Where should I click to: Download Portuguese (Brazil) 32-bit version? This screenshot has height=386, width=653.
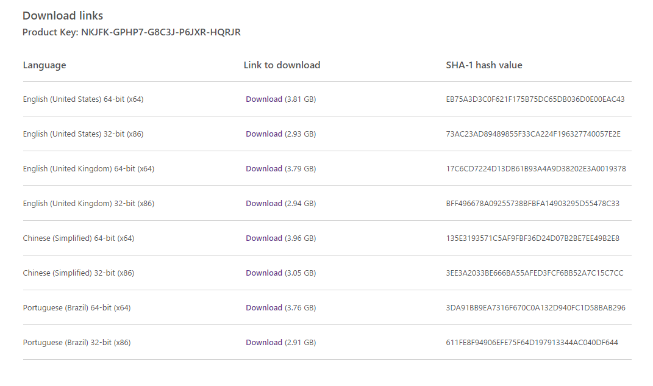coord(264,342)
